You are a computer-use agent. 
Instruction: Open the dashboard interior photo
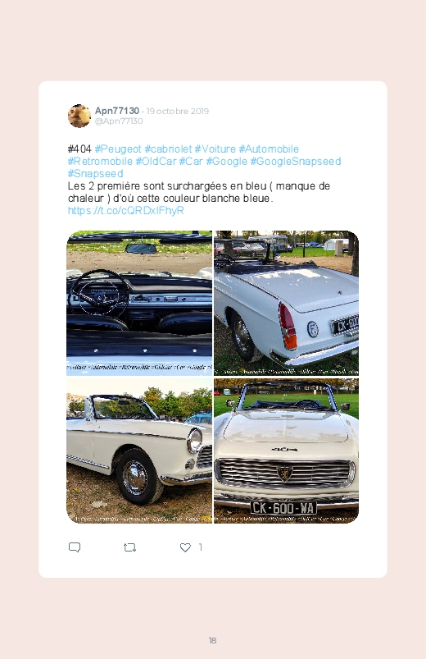(x=139, y=303)
